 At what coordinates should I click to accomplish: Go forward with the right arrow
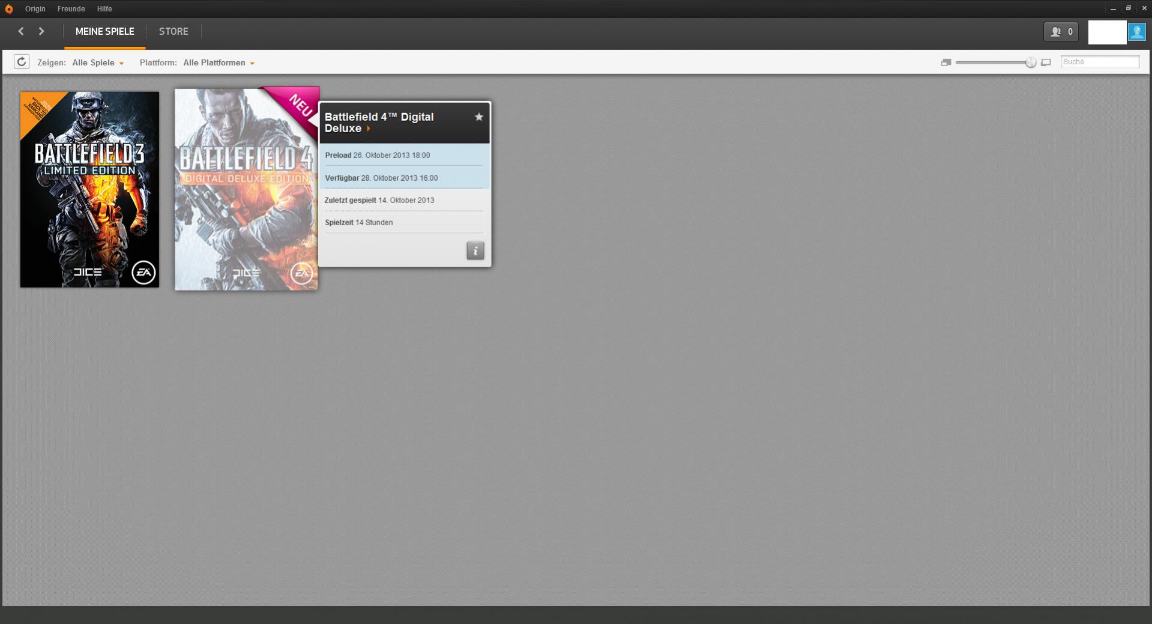[x=41, y=31]
